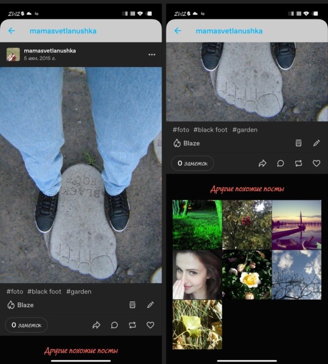This screenshot has width=328, height=364.
Task: Open the yellow autumn leaf thumbnail
Action: [197, 324]
